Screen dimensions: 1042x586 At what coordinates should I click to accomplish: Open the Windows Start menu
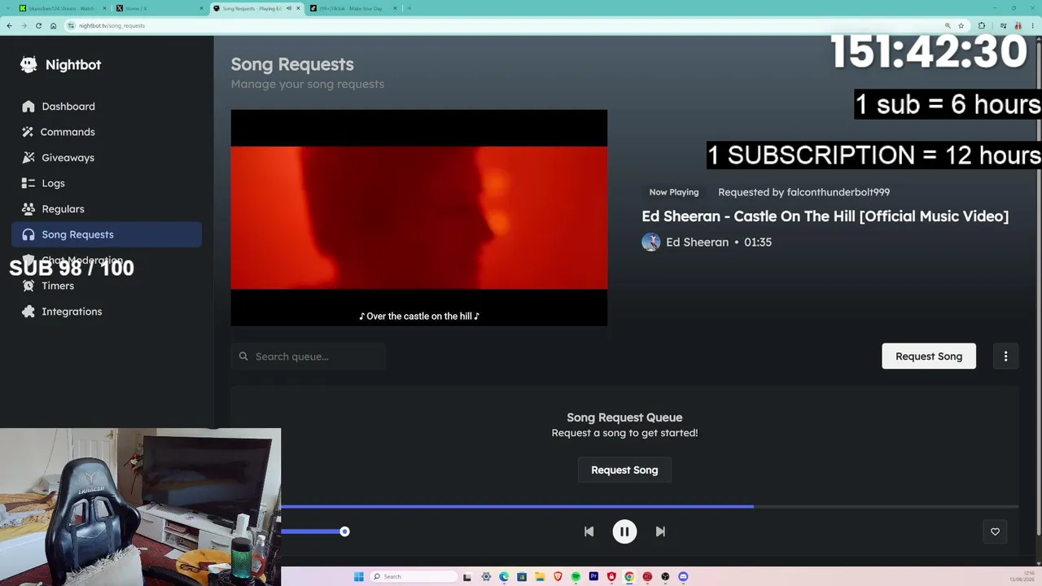tap(358, 577)
